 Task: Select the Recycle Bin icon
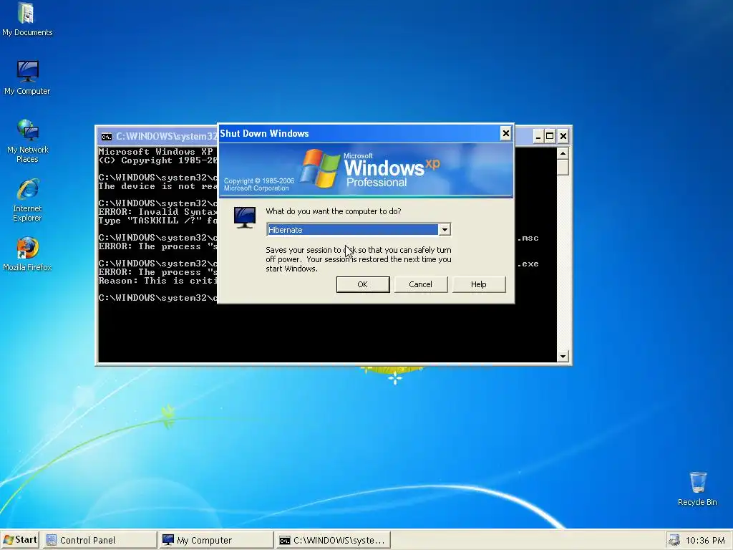coord(697,488)
